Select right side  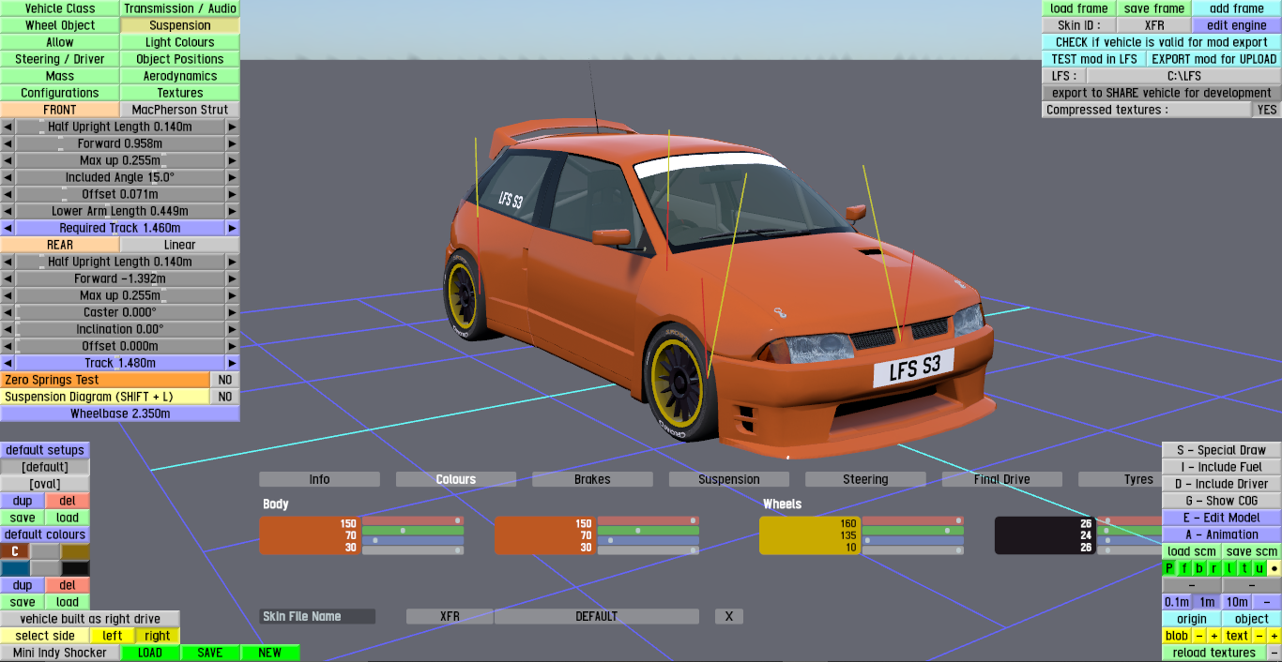click(158, 636)
